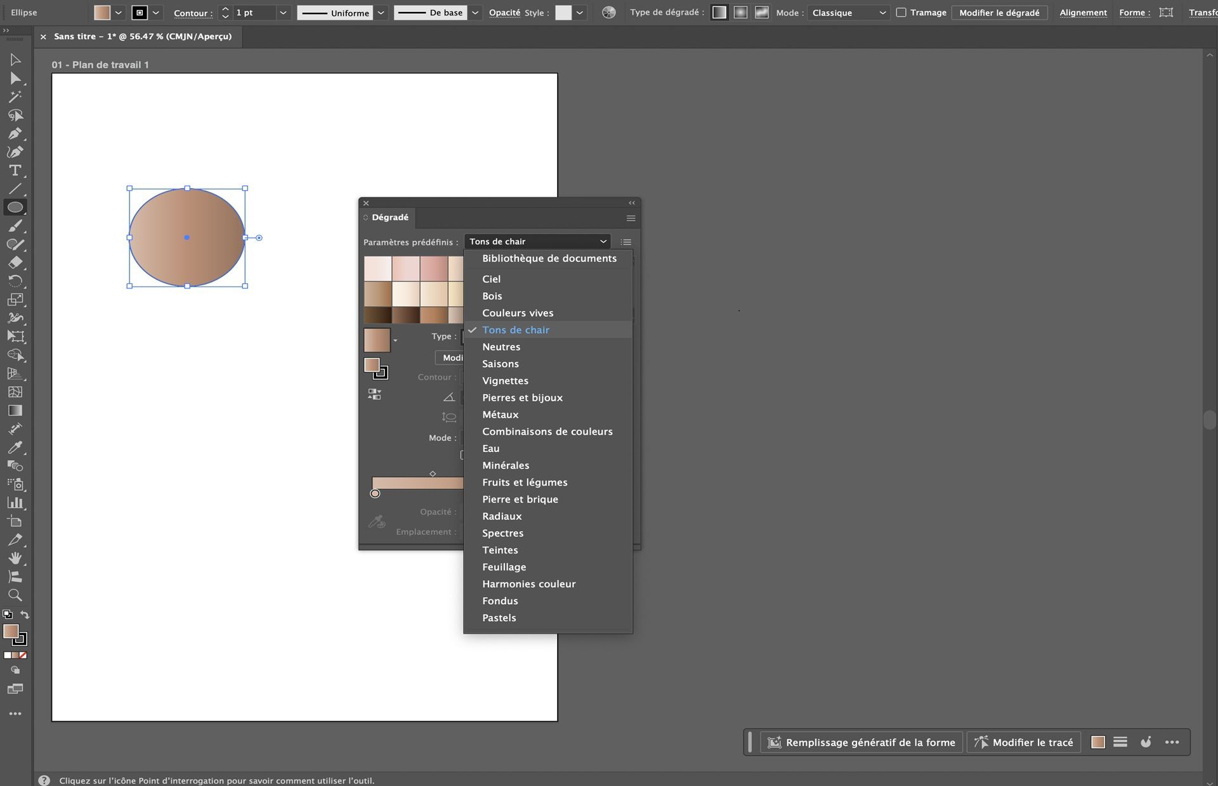Expand the Tons de chair preset dropdown
This screenshot has height=786, width=1218.
[x=538, y=242]
